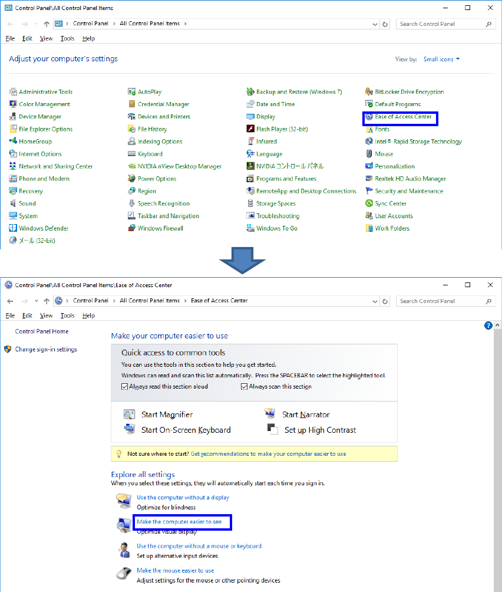
Task: Click the NVIDIA nView Desktop Manager icon
Action: tap(131, 166)
